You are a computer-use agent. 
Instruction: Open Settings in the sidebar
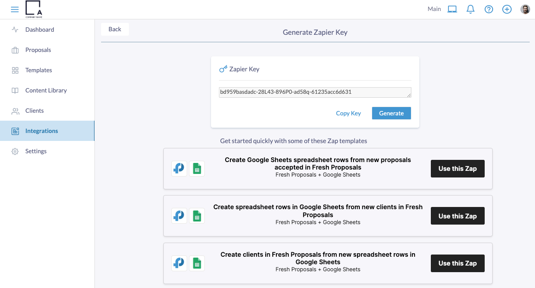tap(47, 151)
